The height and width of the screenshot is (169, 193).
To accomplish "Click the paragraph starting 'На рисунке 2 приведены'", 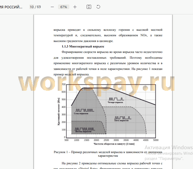I will tap(108, 166).
